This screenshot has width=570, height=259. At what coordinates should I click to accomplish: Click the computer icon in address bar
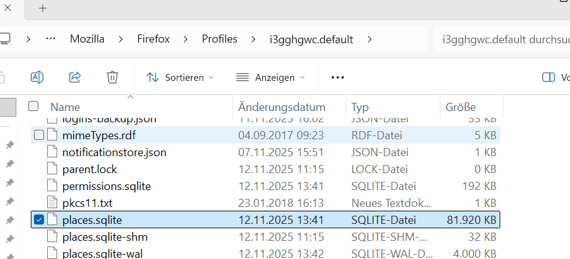pos(5,39)
